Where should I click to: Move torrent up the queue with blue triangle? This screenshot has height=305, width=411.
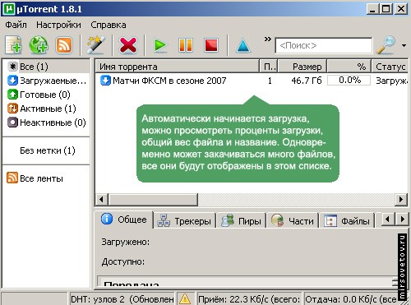243,45
